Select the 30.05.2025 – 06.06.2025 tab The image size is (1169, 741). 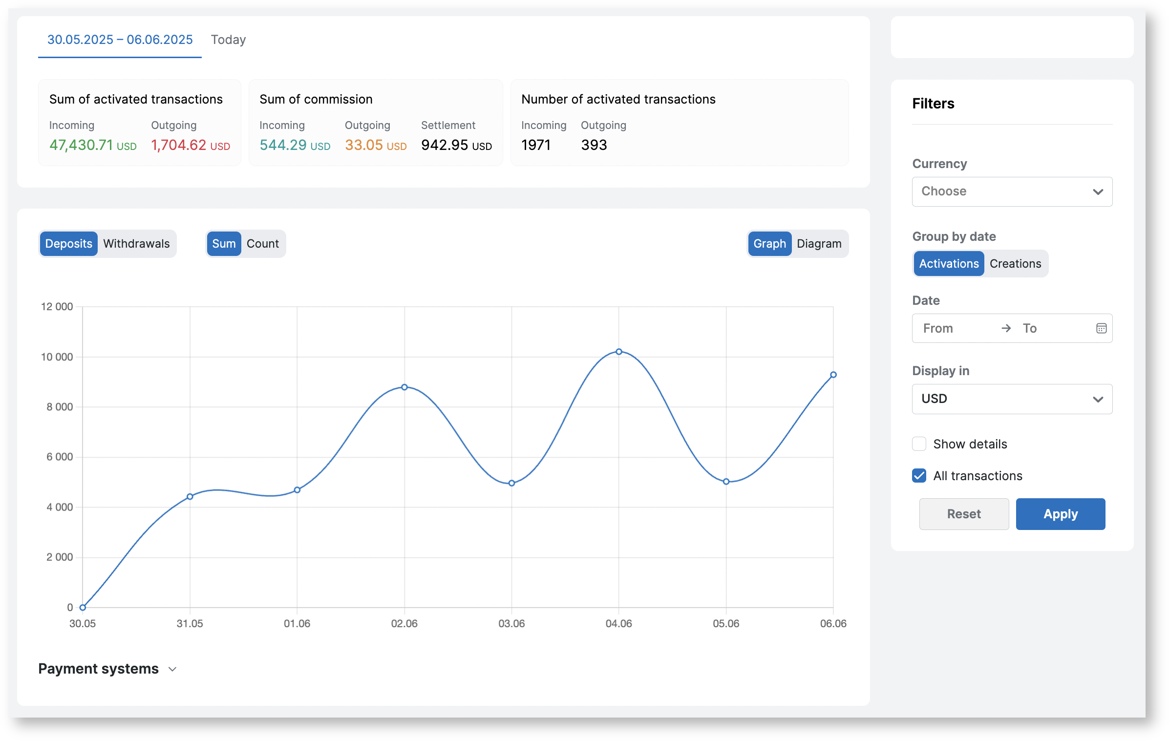120,40
